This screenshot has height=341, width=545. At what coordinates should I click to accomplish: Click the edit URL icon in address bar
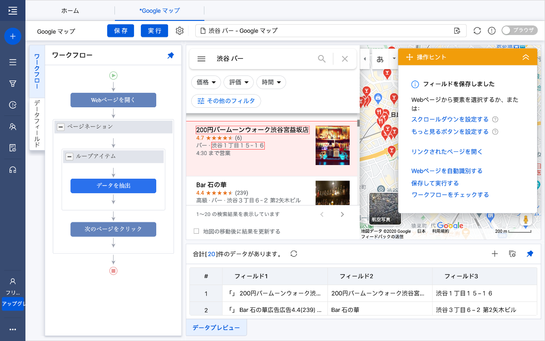[x=457, y=31]
